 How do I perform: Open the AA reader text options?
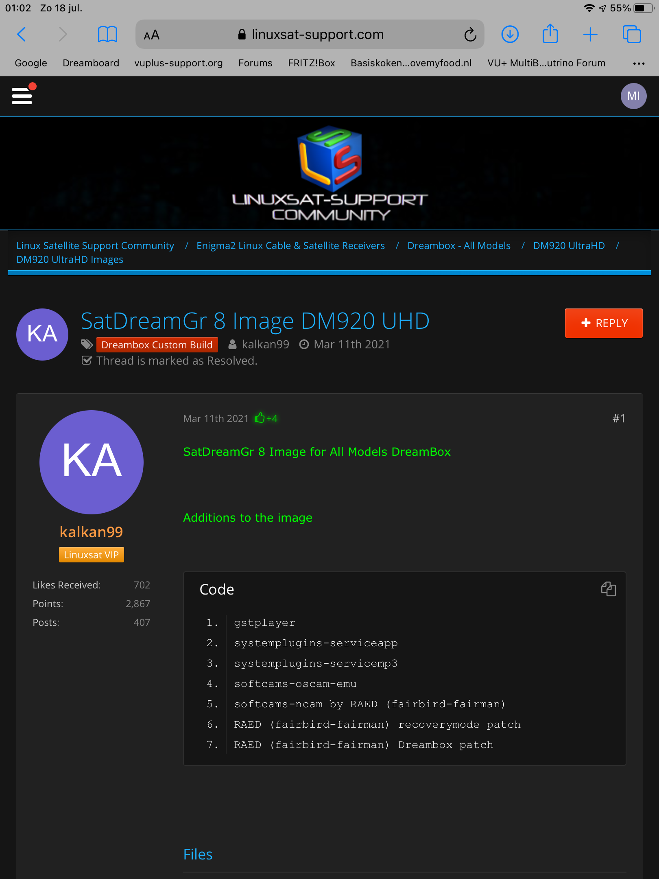tap(151, 35)
